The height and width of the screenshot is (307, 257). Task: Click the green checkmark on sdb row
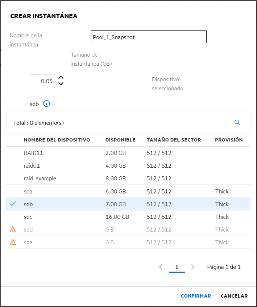(x=13, y=204)
